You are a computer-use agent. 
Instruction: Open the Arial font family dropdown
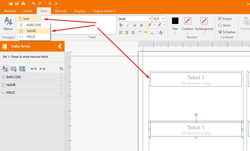point(150,19)
